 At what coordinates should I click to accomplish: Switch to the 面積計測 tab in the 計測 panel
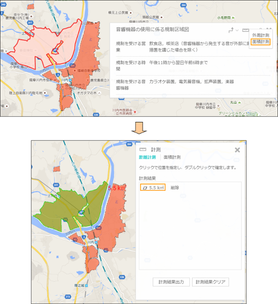(x=172, y=157)
